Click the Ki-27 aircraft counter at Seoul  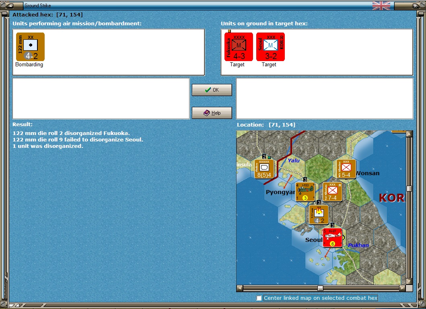pos(332,237)
